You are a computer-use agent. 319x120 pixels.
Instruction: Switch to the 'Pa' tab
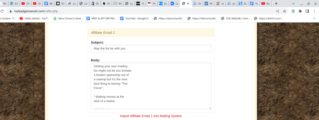coord(107,3)
